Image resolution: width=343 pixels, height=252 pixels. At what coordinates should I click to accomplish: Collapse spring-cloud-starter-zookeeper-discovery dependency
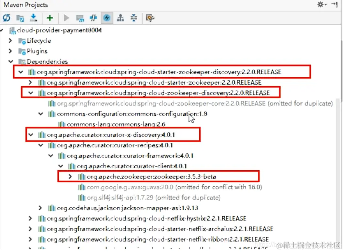pos(21,72)
